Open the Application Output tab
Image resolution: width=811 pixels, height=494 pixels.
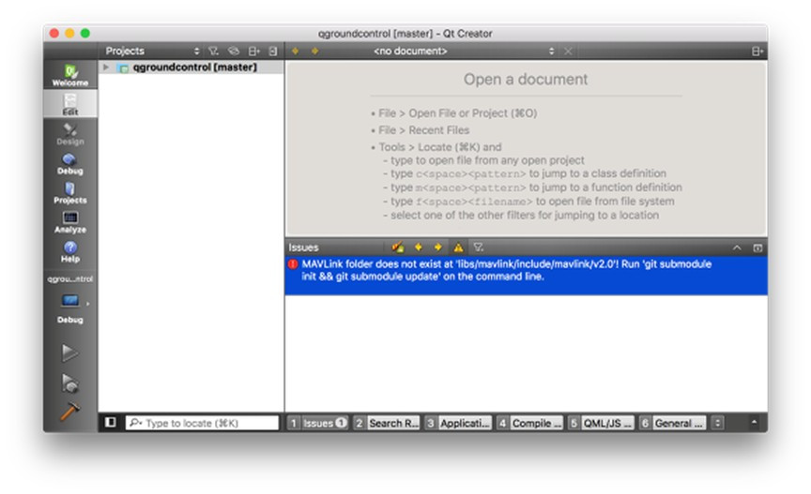click(x=458, y=423)
